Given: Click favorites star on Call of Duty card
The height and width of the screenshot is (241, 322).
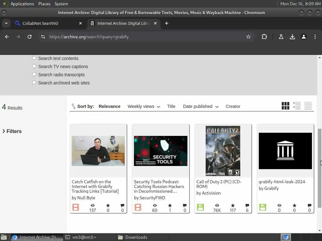Looking at the screenshot, I should 233,205.
